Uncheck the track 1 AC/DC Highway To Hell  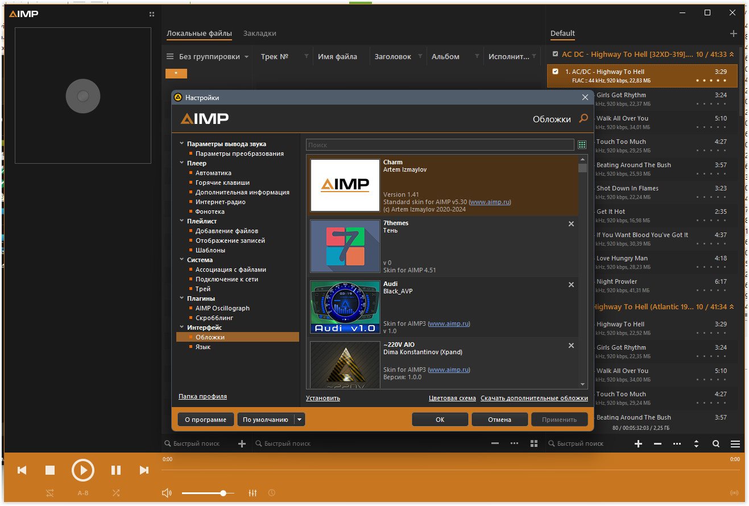(x=555, y=72)
